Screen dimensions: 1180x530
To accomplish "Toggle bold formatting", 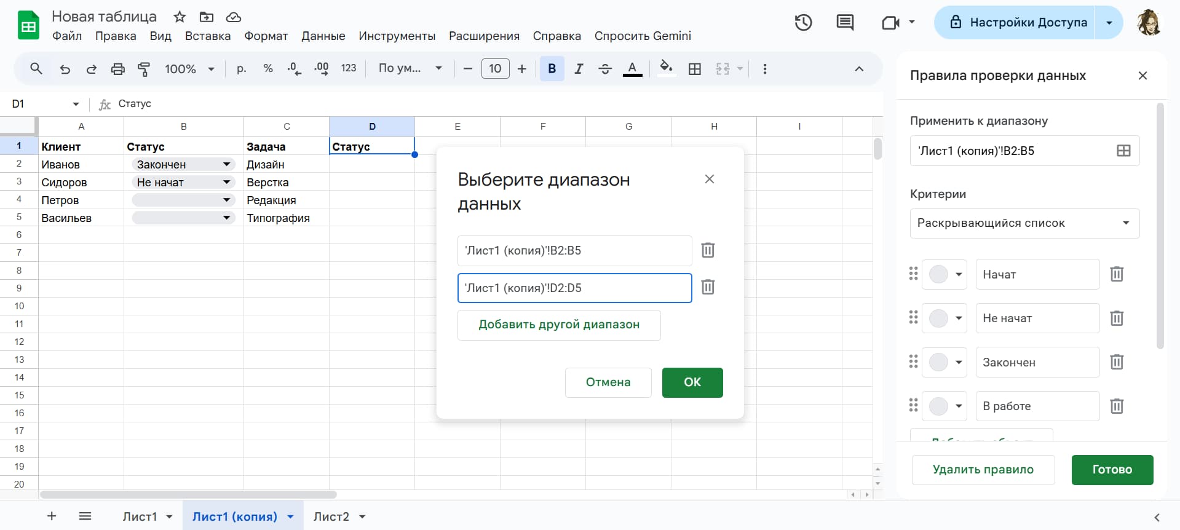I will click(x=552, y=69).
